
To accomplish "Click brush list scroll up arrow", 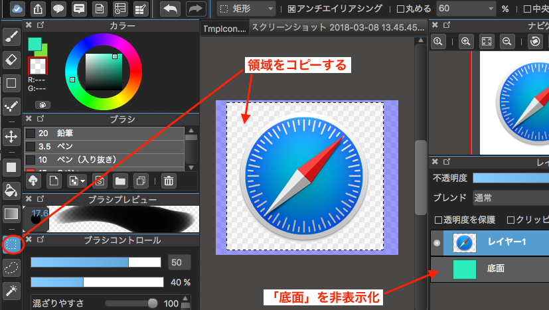I will coord(191,130).
